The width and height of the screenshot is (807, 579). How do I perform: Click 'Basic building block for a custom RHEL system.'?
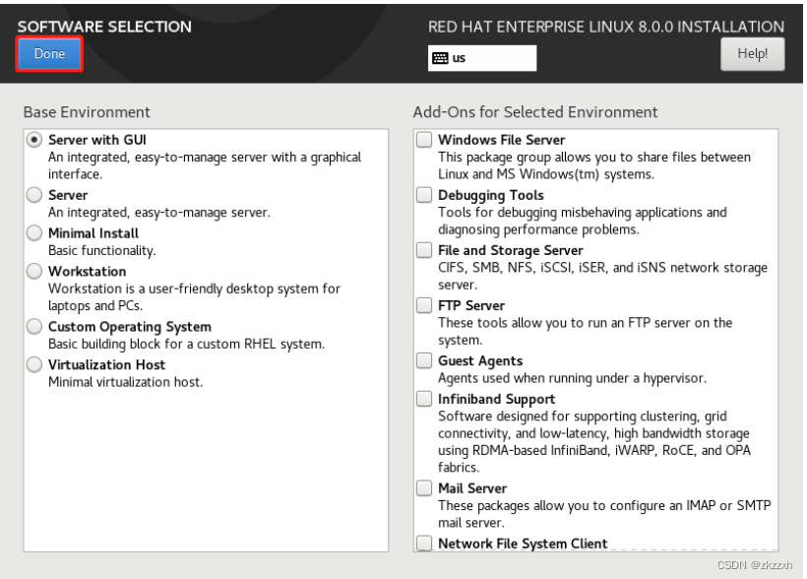pyautogui.click(x=186, y=344)
